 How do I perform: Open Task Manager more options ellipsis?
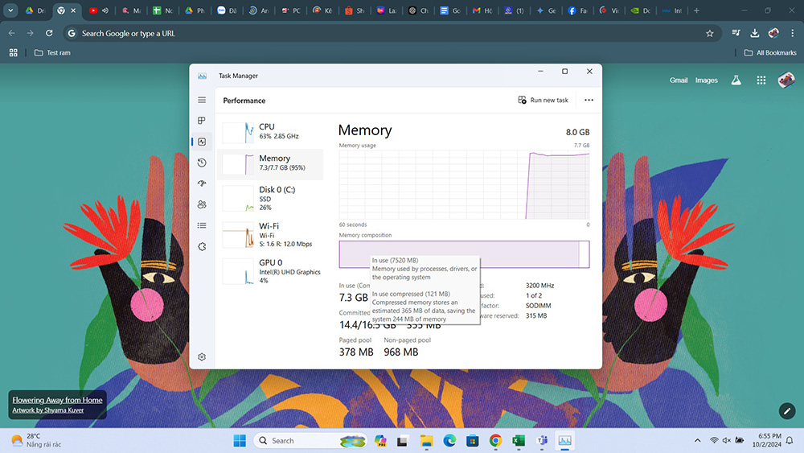click(589, 100)
